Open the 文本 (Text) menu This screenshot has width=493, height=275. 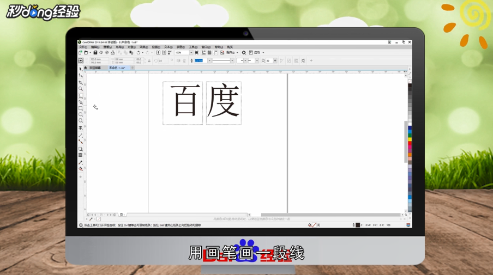pyautogui.click(x=168, y=47)
